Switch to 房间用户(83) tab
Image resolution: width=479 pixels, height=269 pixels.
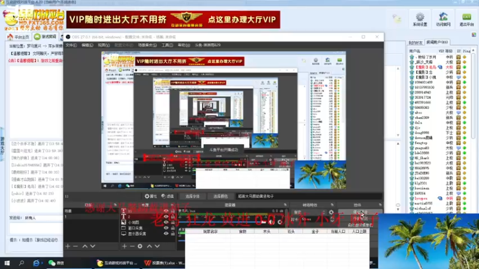coord(437,42)
